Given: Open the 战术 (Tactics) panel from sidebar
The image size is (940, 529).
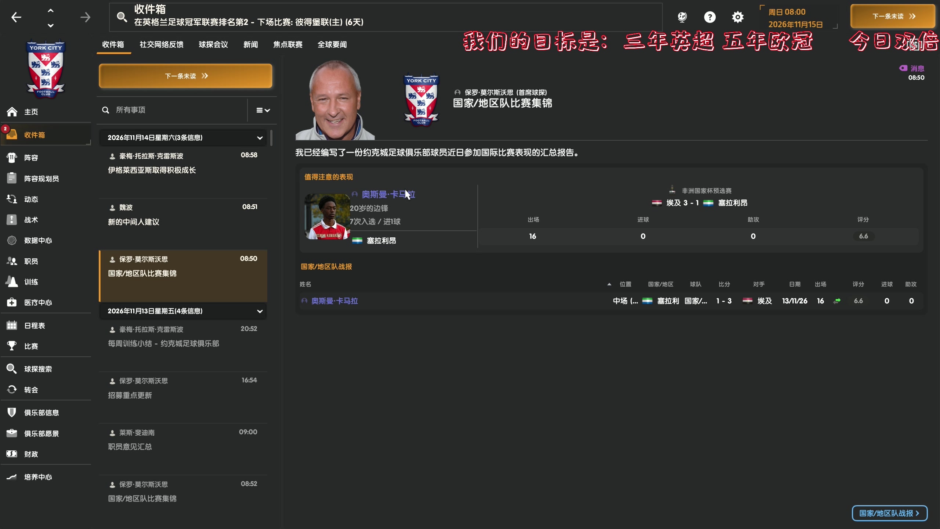Looking at the screenshot, I should click(31, 219).
